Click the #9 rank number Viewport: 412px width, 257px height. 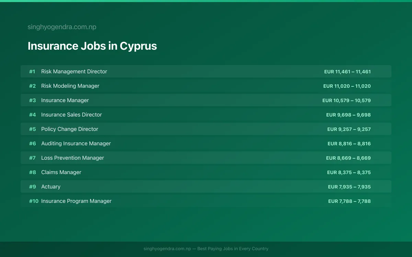(33, 187)
